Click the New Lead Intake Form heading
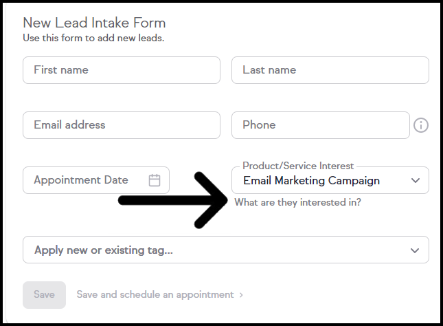The height and width of the screenshot is (326, 443). pos(94,23)
